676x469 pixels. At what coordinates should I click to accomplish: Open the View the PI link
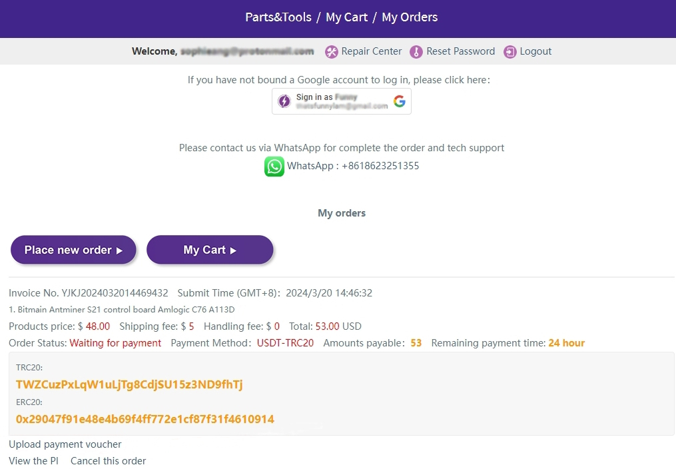point(33,461)
